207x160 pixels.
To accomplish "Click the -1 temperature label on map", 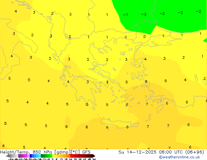I will pos(125,15).
